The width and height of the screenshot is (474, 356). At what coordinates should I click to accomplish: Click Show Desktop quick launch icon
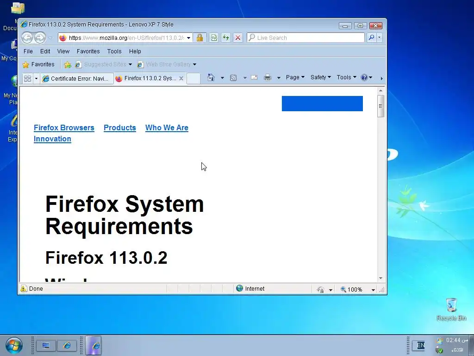(46, 345)
